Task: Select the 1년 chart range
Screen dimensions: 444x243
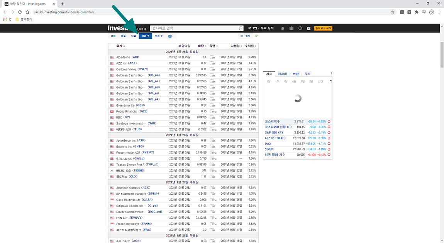Action: pos(303,82)
